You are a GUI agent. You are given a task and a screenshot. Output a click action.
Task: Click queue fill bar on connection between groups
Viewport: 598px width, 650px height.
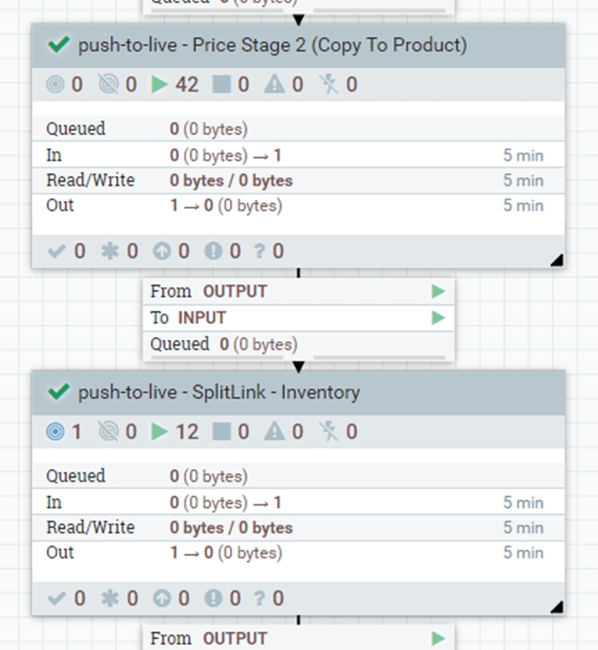(380, 358)
